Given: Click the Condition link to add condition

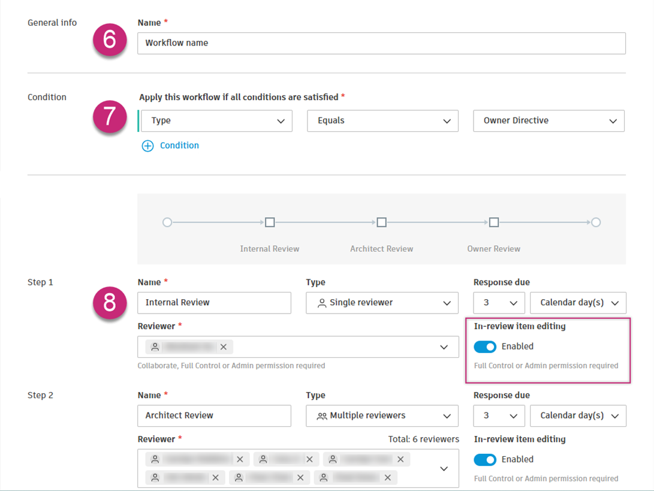Looking at the screenshot, I should point(179,146).
